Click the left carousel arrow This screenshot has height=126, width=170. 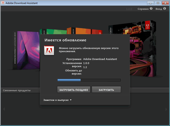(4, 109)
